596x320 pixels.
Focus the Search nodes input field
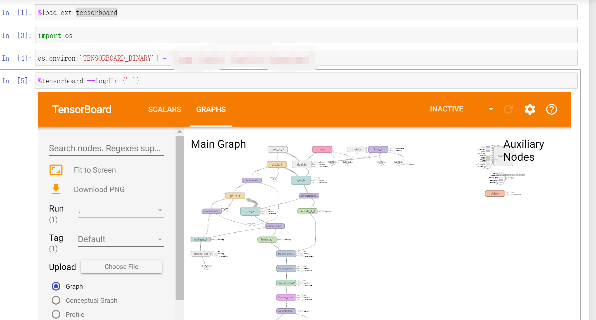106,149
